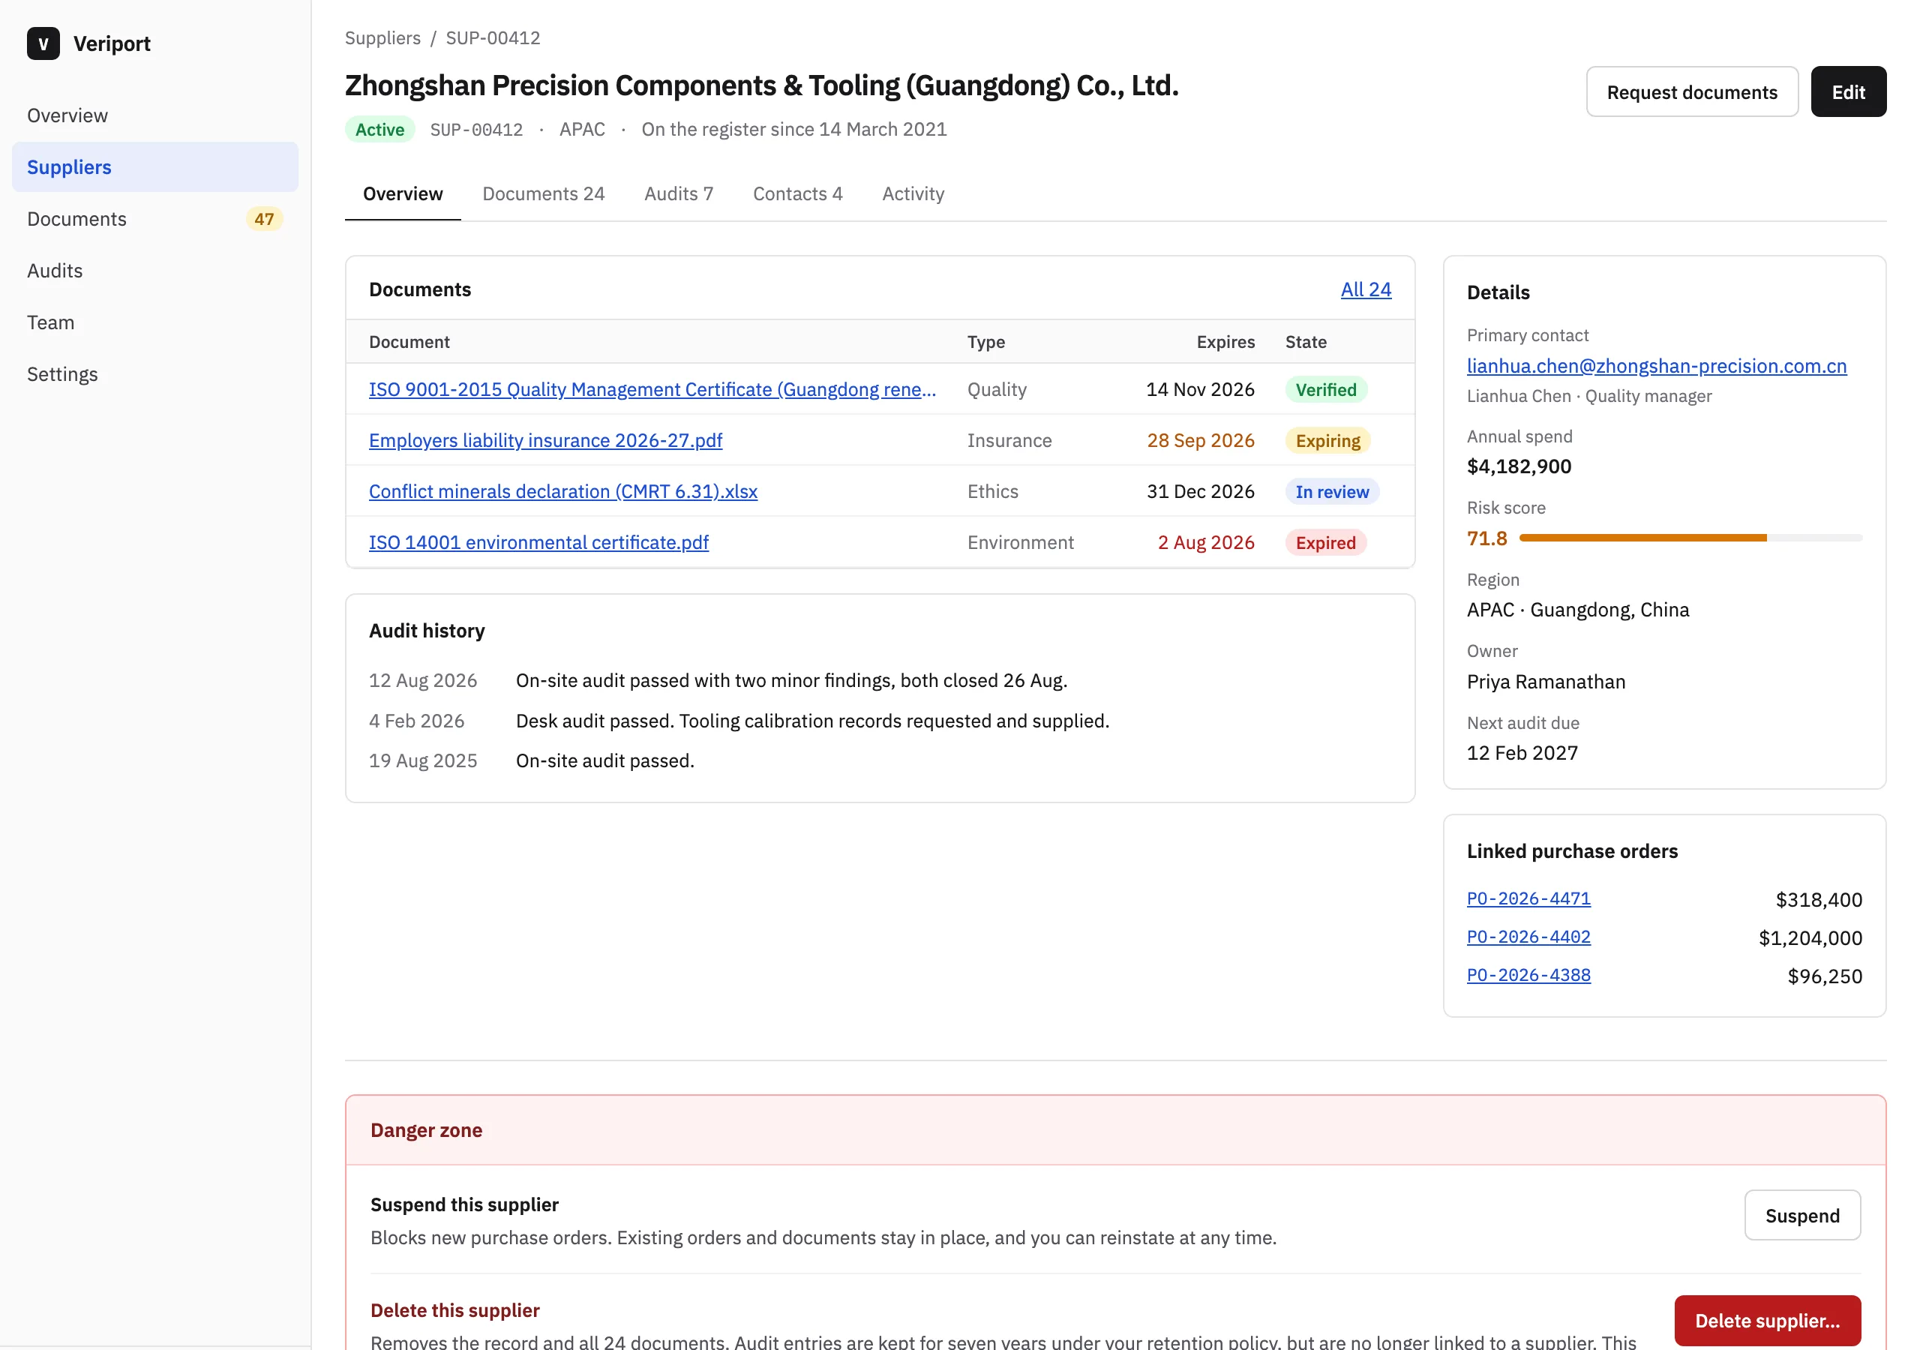This screenshot has height=1350, width=1920.
Task: Open purchase order PO-2026-4388
Action: (1528, 976)
